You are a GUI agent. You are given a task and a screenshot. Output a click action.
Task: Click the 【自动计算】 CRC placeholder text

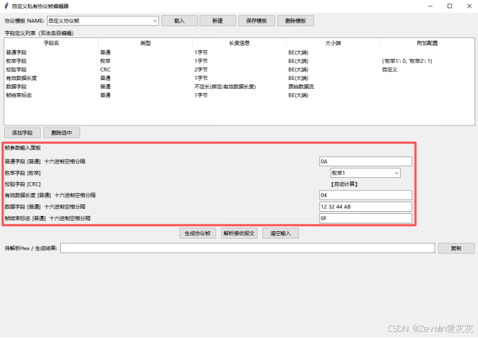pyautogui.click(x=344, y=184)
